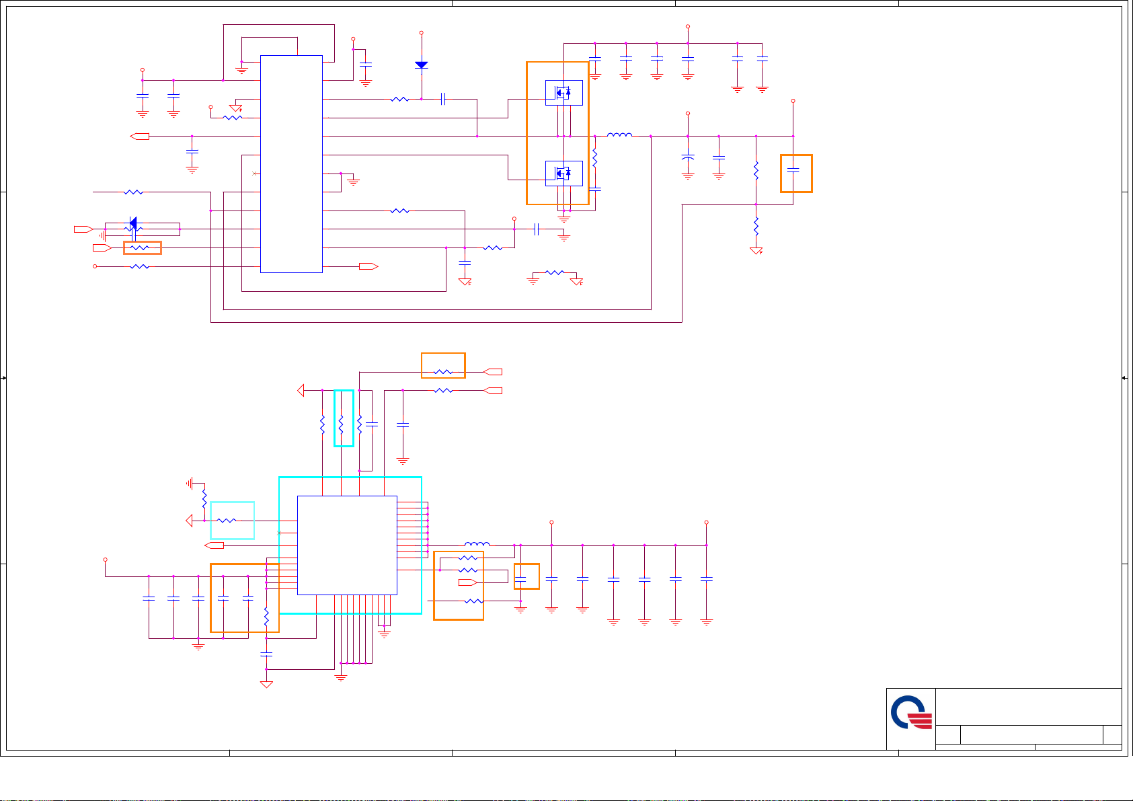The height and width of the screenshot is (801, 1133).
Task: Click the inductor coil right of the MOSFETs
Action: (619, 136)
